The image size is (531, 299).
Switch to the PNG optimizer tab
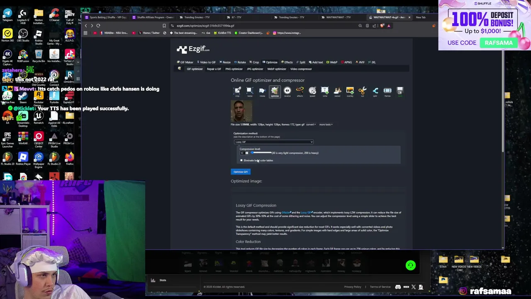pyautogui.click(x=234, y=69)
